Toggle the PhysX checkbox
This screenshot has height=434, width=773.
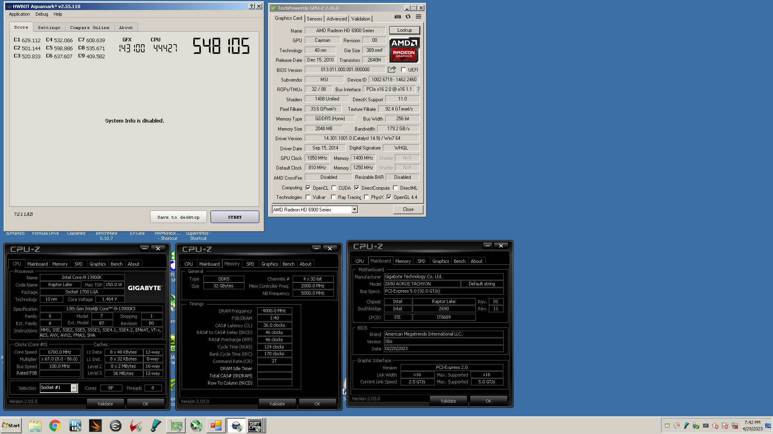click(x=366, y=197)
